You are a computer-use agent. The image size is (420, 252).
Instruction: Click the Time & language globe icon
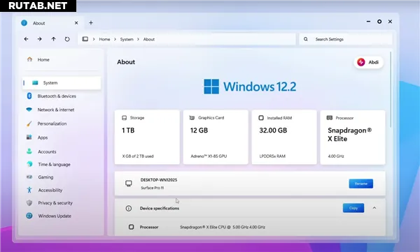click(29, 164)
